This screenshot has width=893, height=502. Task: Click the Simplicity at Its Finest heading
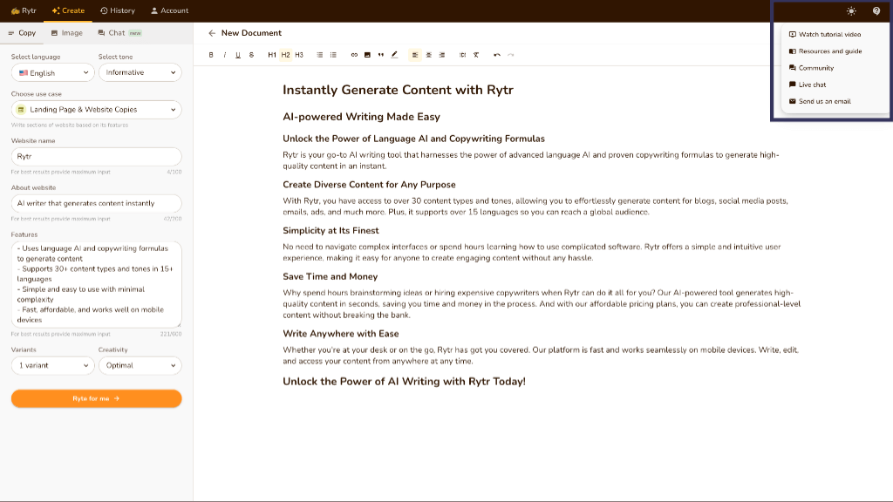coord(331,230)
